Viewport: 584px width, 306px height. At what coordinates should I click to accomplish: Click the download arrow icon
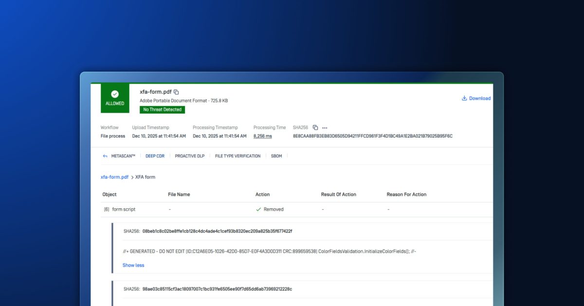464,98
